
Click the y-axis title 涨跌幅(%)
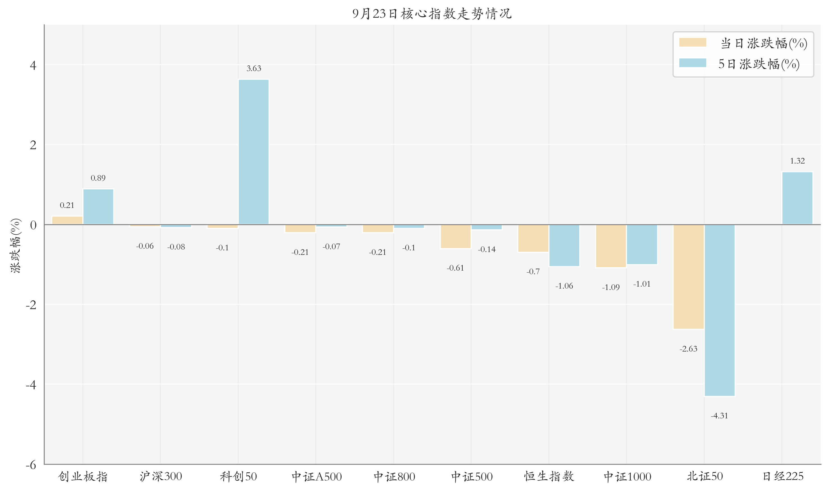pyautogui.click(x=15, y=245)
